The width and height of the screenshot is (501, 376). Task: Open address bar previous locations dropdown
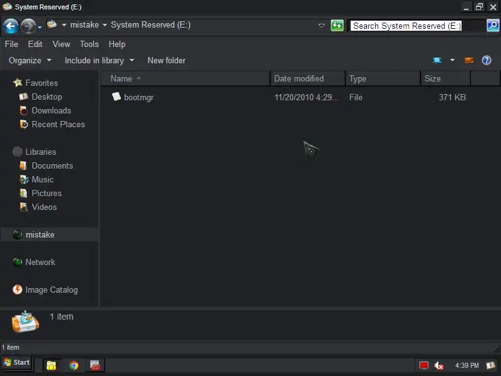(321, 26)
